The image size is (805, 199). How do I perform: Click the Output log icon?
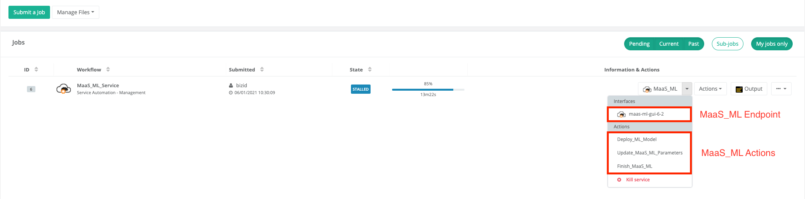click(739, 89)
